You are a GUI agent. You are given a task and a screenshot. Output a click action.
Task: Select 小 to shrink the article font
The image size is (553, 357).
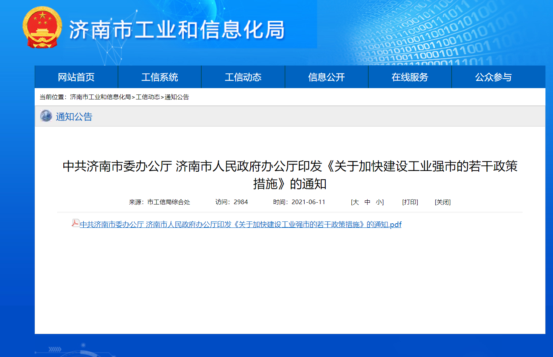378,202
